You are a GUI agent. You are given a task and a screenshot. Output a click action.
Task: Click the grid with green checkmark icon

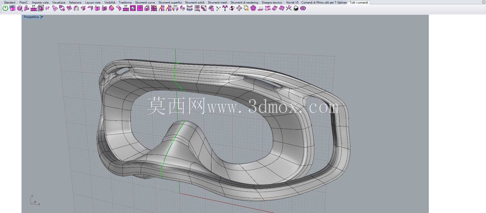(x=133, y=8)
